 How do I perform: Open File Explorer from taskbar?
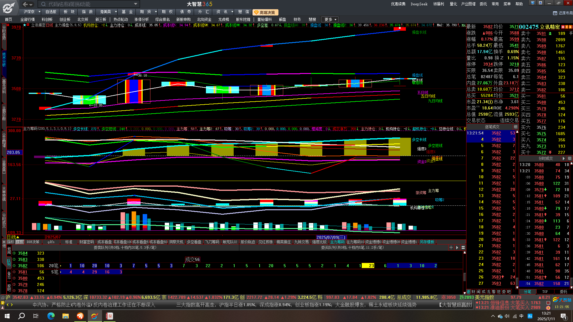pyautogui.click(x=66, y=316)
